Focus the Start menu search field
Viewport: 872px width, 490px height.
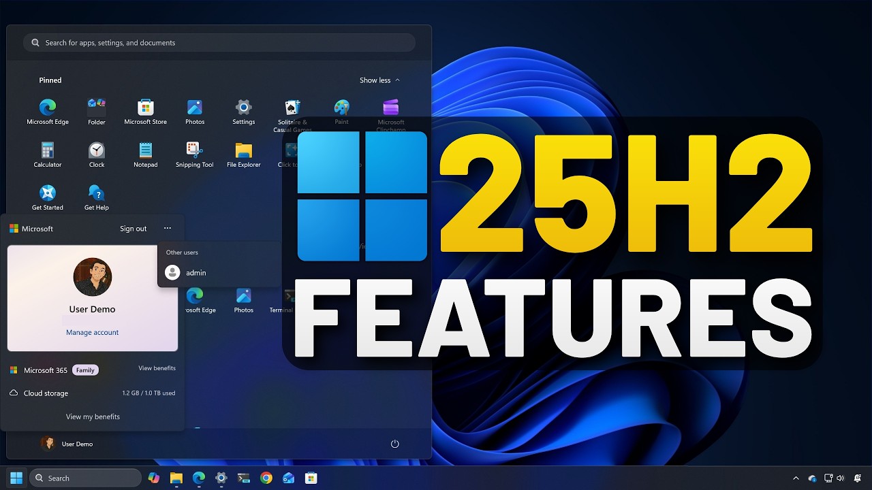coord(219,42)
